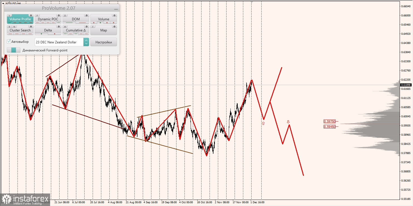413x206 pixels.
Task: Click the black triangle beside NZDUSD,H4 title
Action: point(3,3)
